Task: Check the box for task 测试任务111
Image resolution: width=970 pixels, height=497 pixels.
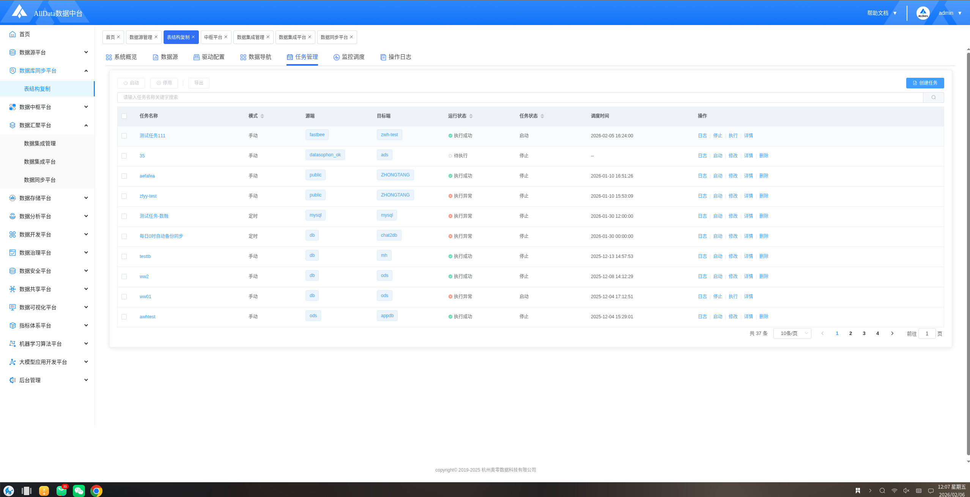Action: click(x=124, y=136)
